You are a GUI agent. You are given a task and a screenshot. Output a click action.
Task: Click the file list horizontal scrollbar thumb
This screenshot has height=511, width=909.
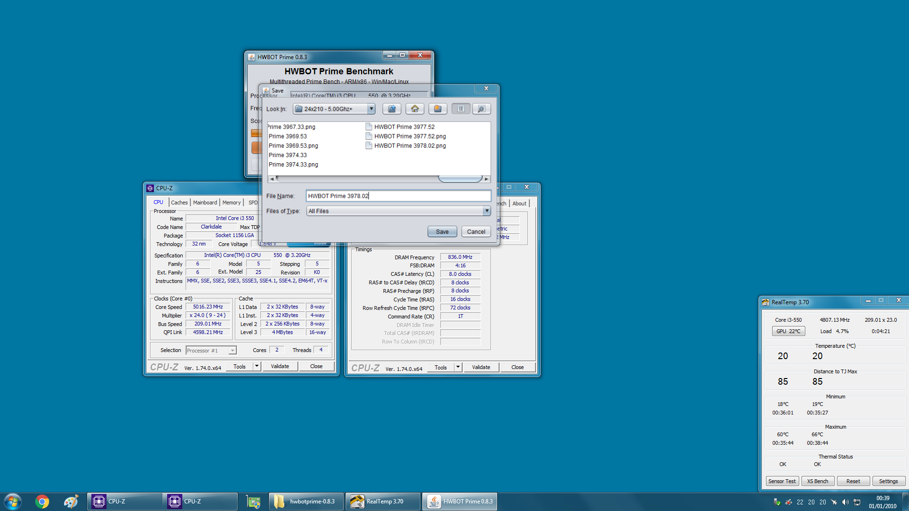point(460,179)
